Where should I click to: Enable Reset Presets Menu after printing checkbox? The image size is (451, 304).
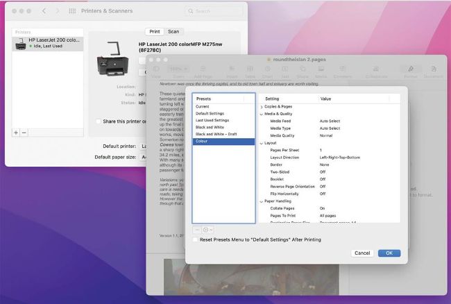(196, 239)
